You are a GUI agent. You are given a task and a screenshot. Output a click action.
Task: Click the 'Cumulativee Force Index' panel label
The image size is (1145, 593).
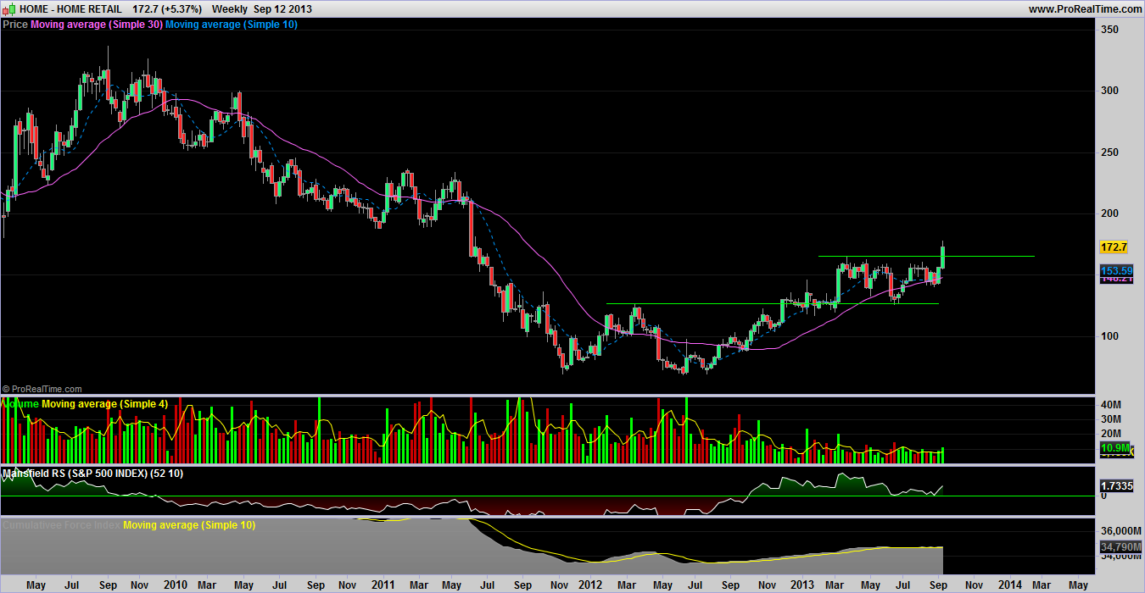62,525
